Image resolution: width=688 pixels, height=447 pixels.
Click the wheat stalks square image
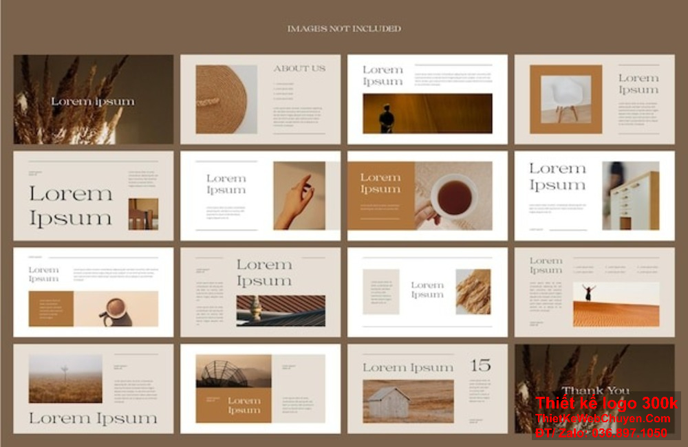coord(473,292)
